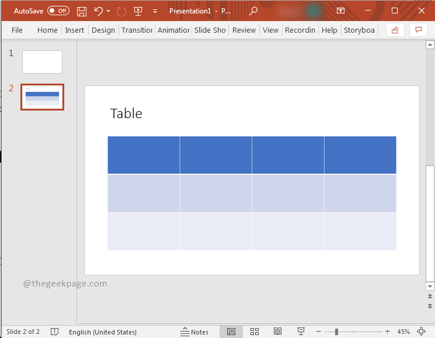The height and width of the screenshot is (338, 435).
Task: Click the Share icon button
Action: click(x=395, y=30)
